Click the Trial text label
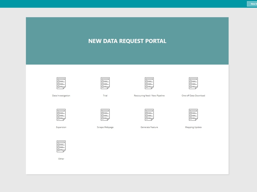257x192 pixels. point(105,96)
